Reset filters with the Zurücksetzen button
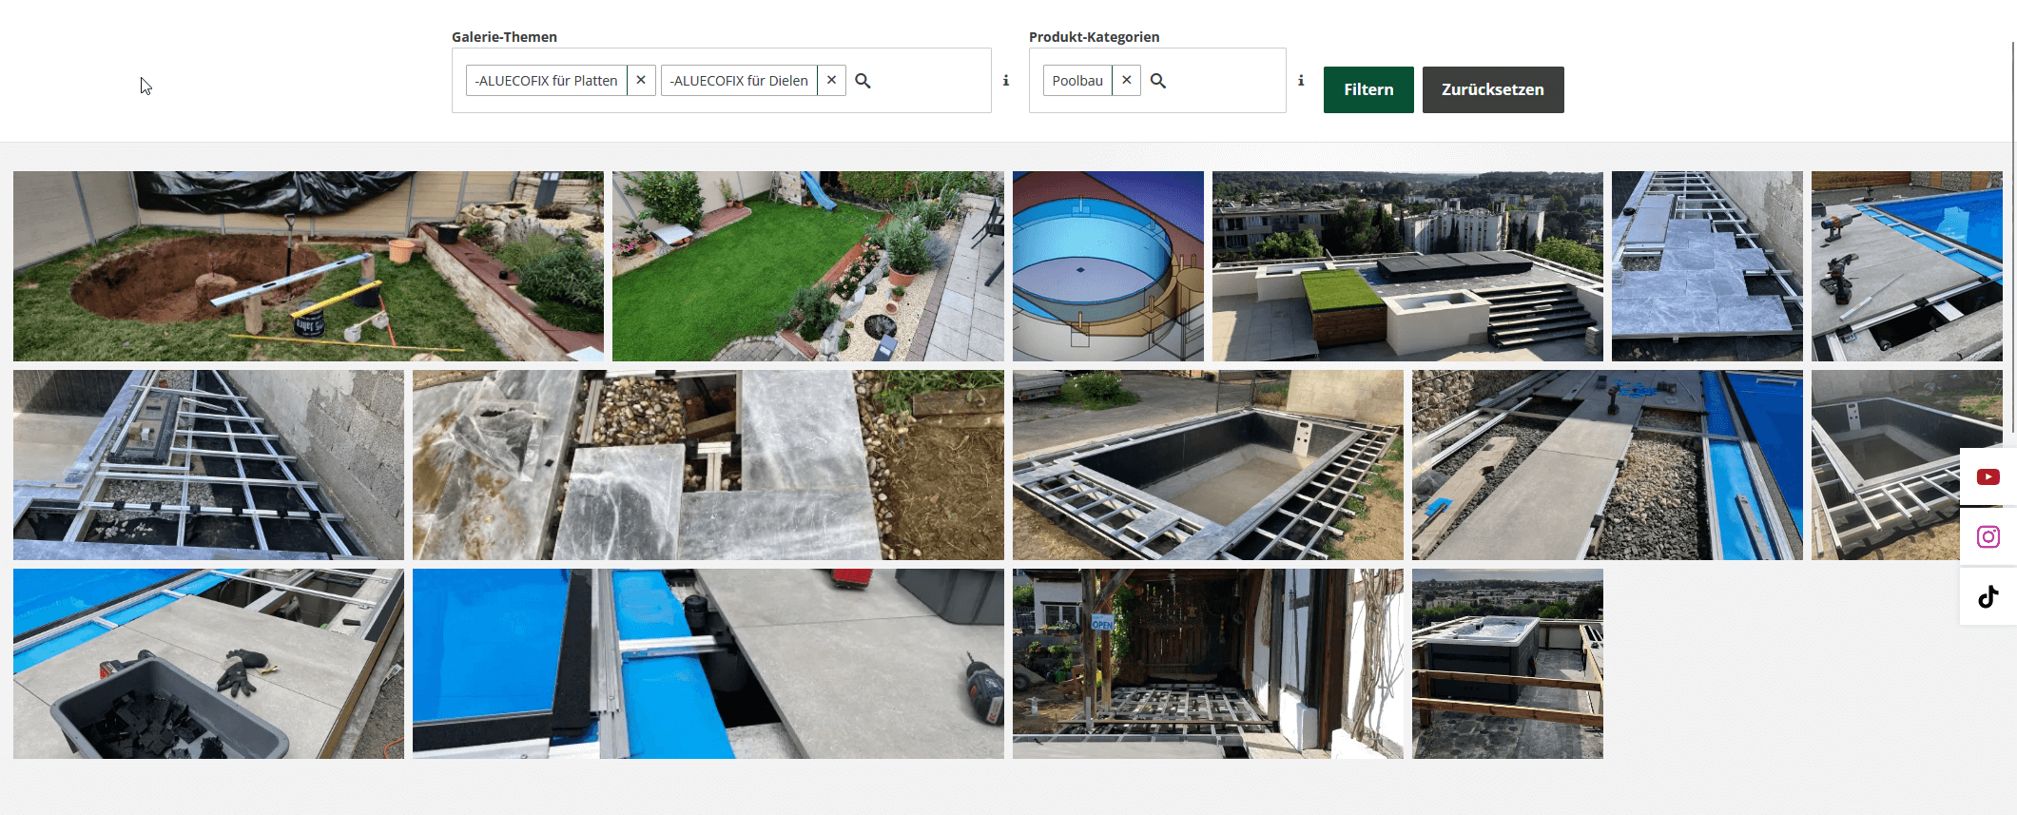The width and height of the screenshot is (2017, 815). (x=1493, y=89)
